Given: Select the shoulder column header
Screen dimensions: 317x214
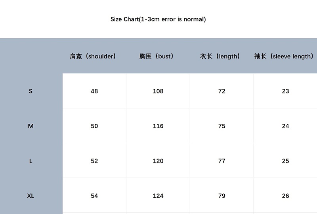Looking at the screenshot, I should (93, 56).
